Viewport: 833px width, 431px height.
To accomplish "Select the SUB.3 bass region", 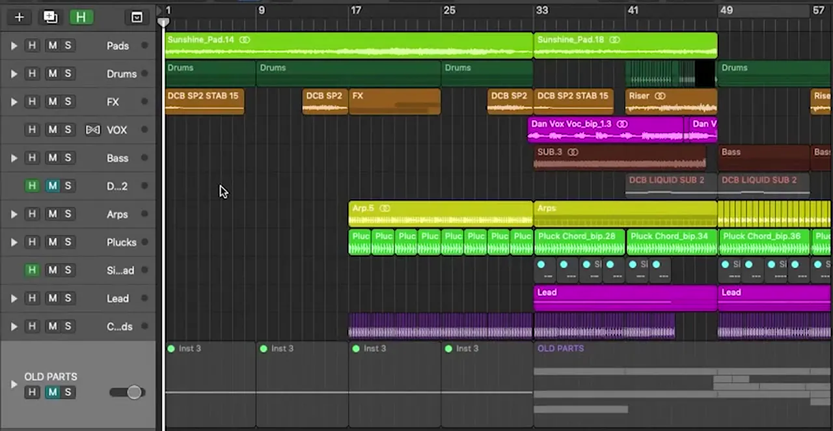I will coord(620,158).
